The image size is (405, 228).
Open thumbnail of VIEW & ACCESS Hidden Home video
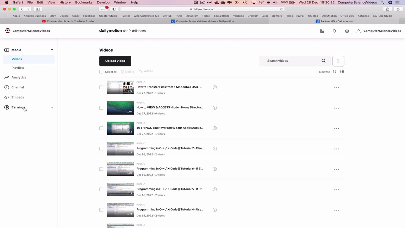(x=121, y=108)
